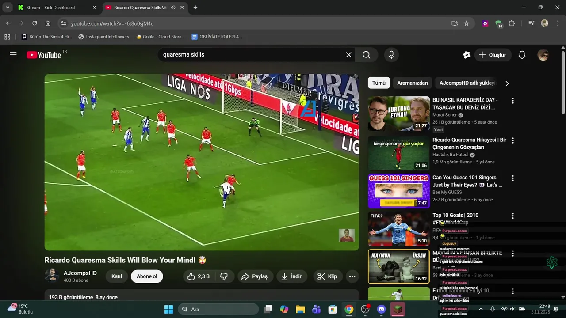Click the Oluştur create button
The width and height of the screenshot is (566, 318).
493,55
